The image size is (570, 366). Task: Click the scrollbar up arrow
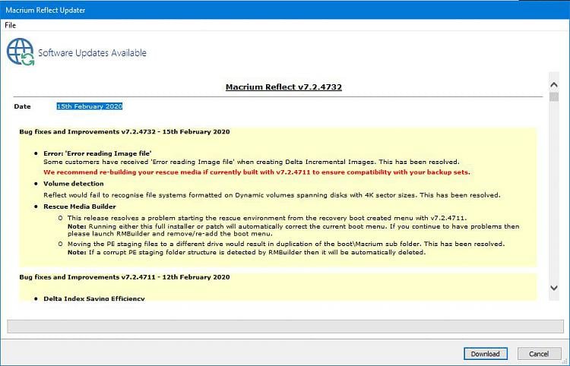tap(554, 85)
